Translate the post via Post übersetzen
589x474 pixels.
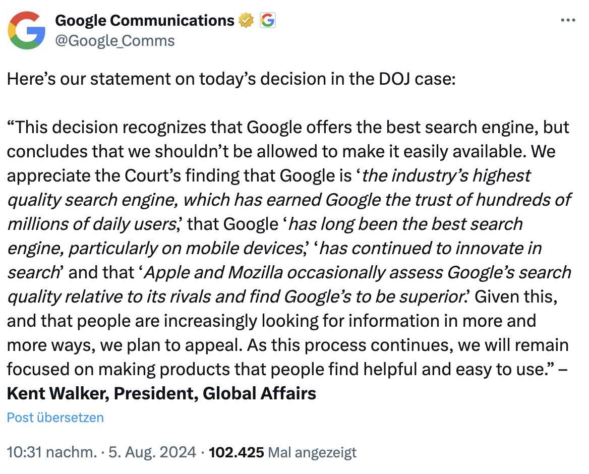click(x=54, y=417)
